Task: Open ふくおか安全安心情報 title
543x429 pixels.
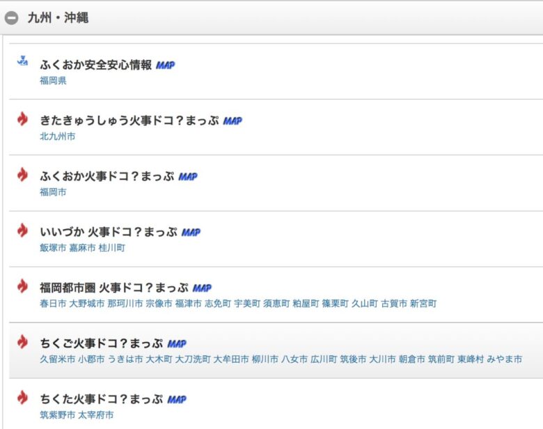Action: (x=96, y=65)
